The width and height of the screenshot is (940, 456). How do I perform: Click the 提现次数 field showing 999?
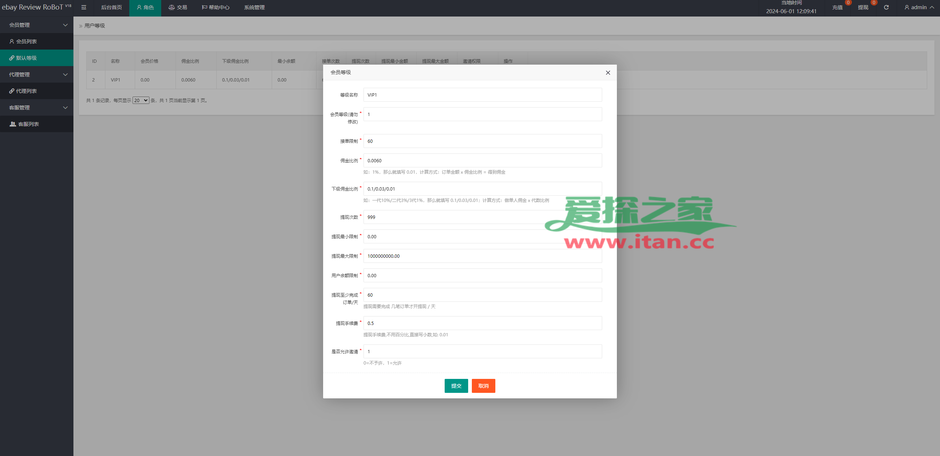483,217
